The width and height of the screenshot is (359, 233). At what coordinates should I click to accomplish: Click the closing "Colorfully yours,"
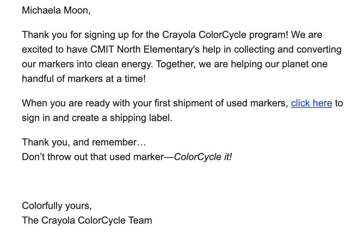click(x=57, y=206)
